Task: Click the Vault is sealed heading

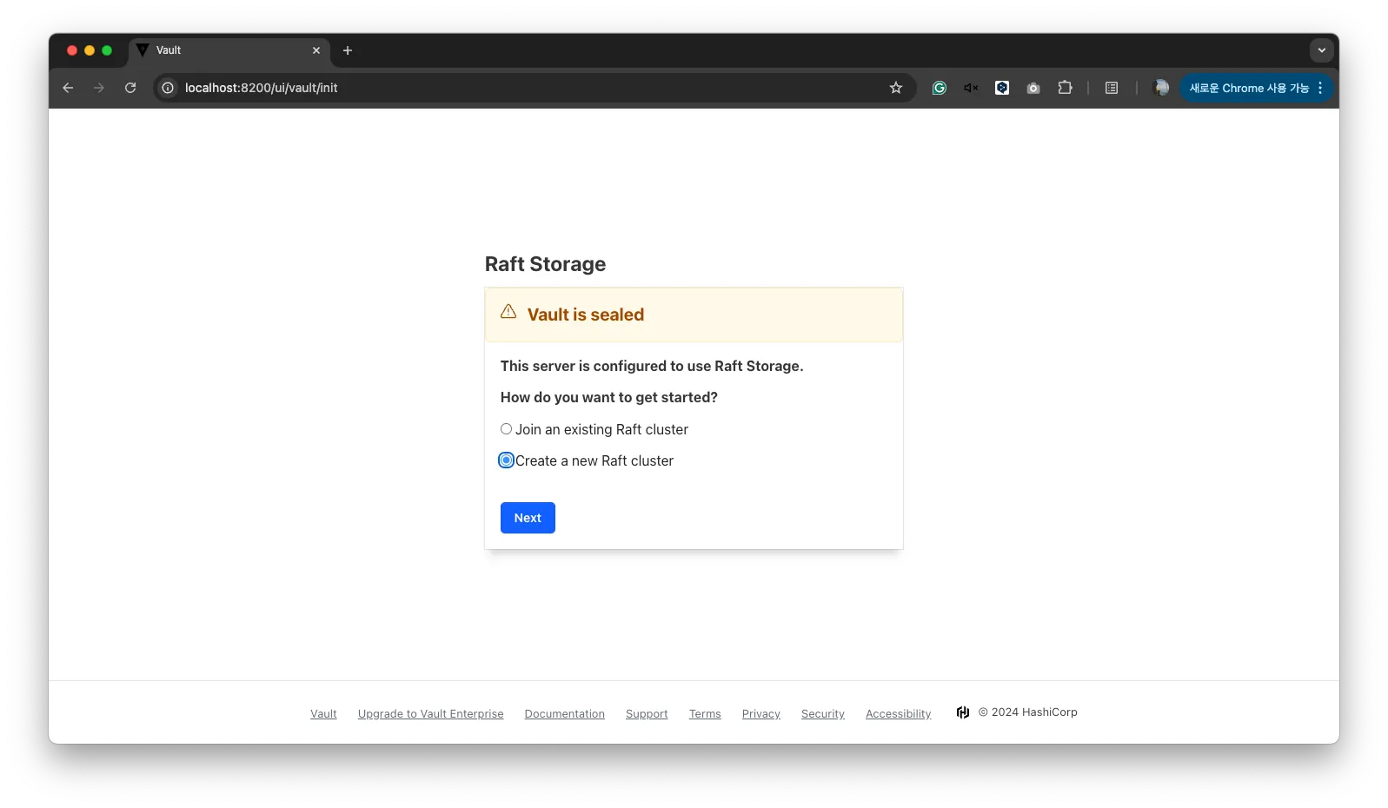Action: coord(586,315)
